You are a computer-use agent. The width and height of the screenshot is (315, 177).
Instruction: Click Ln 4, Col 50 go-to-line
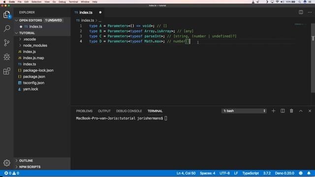(x=186, y=173)
